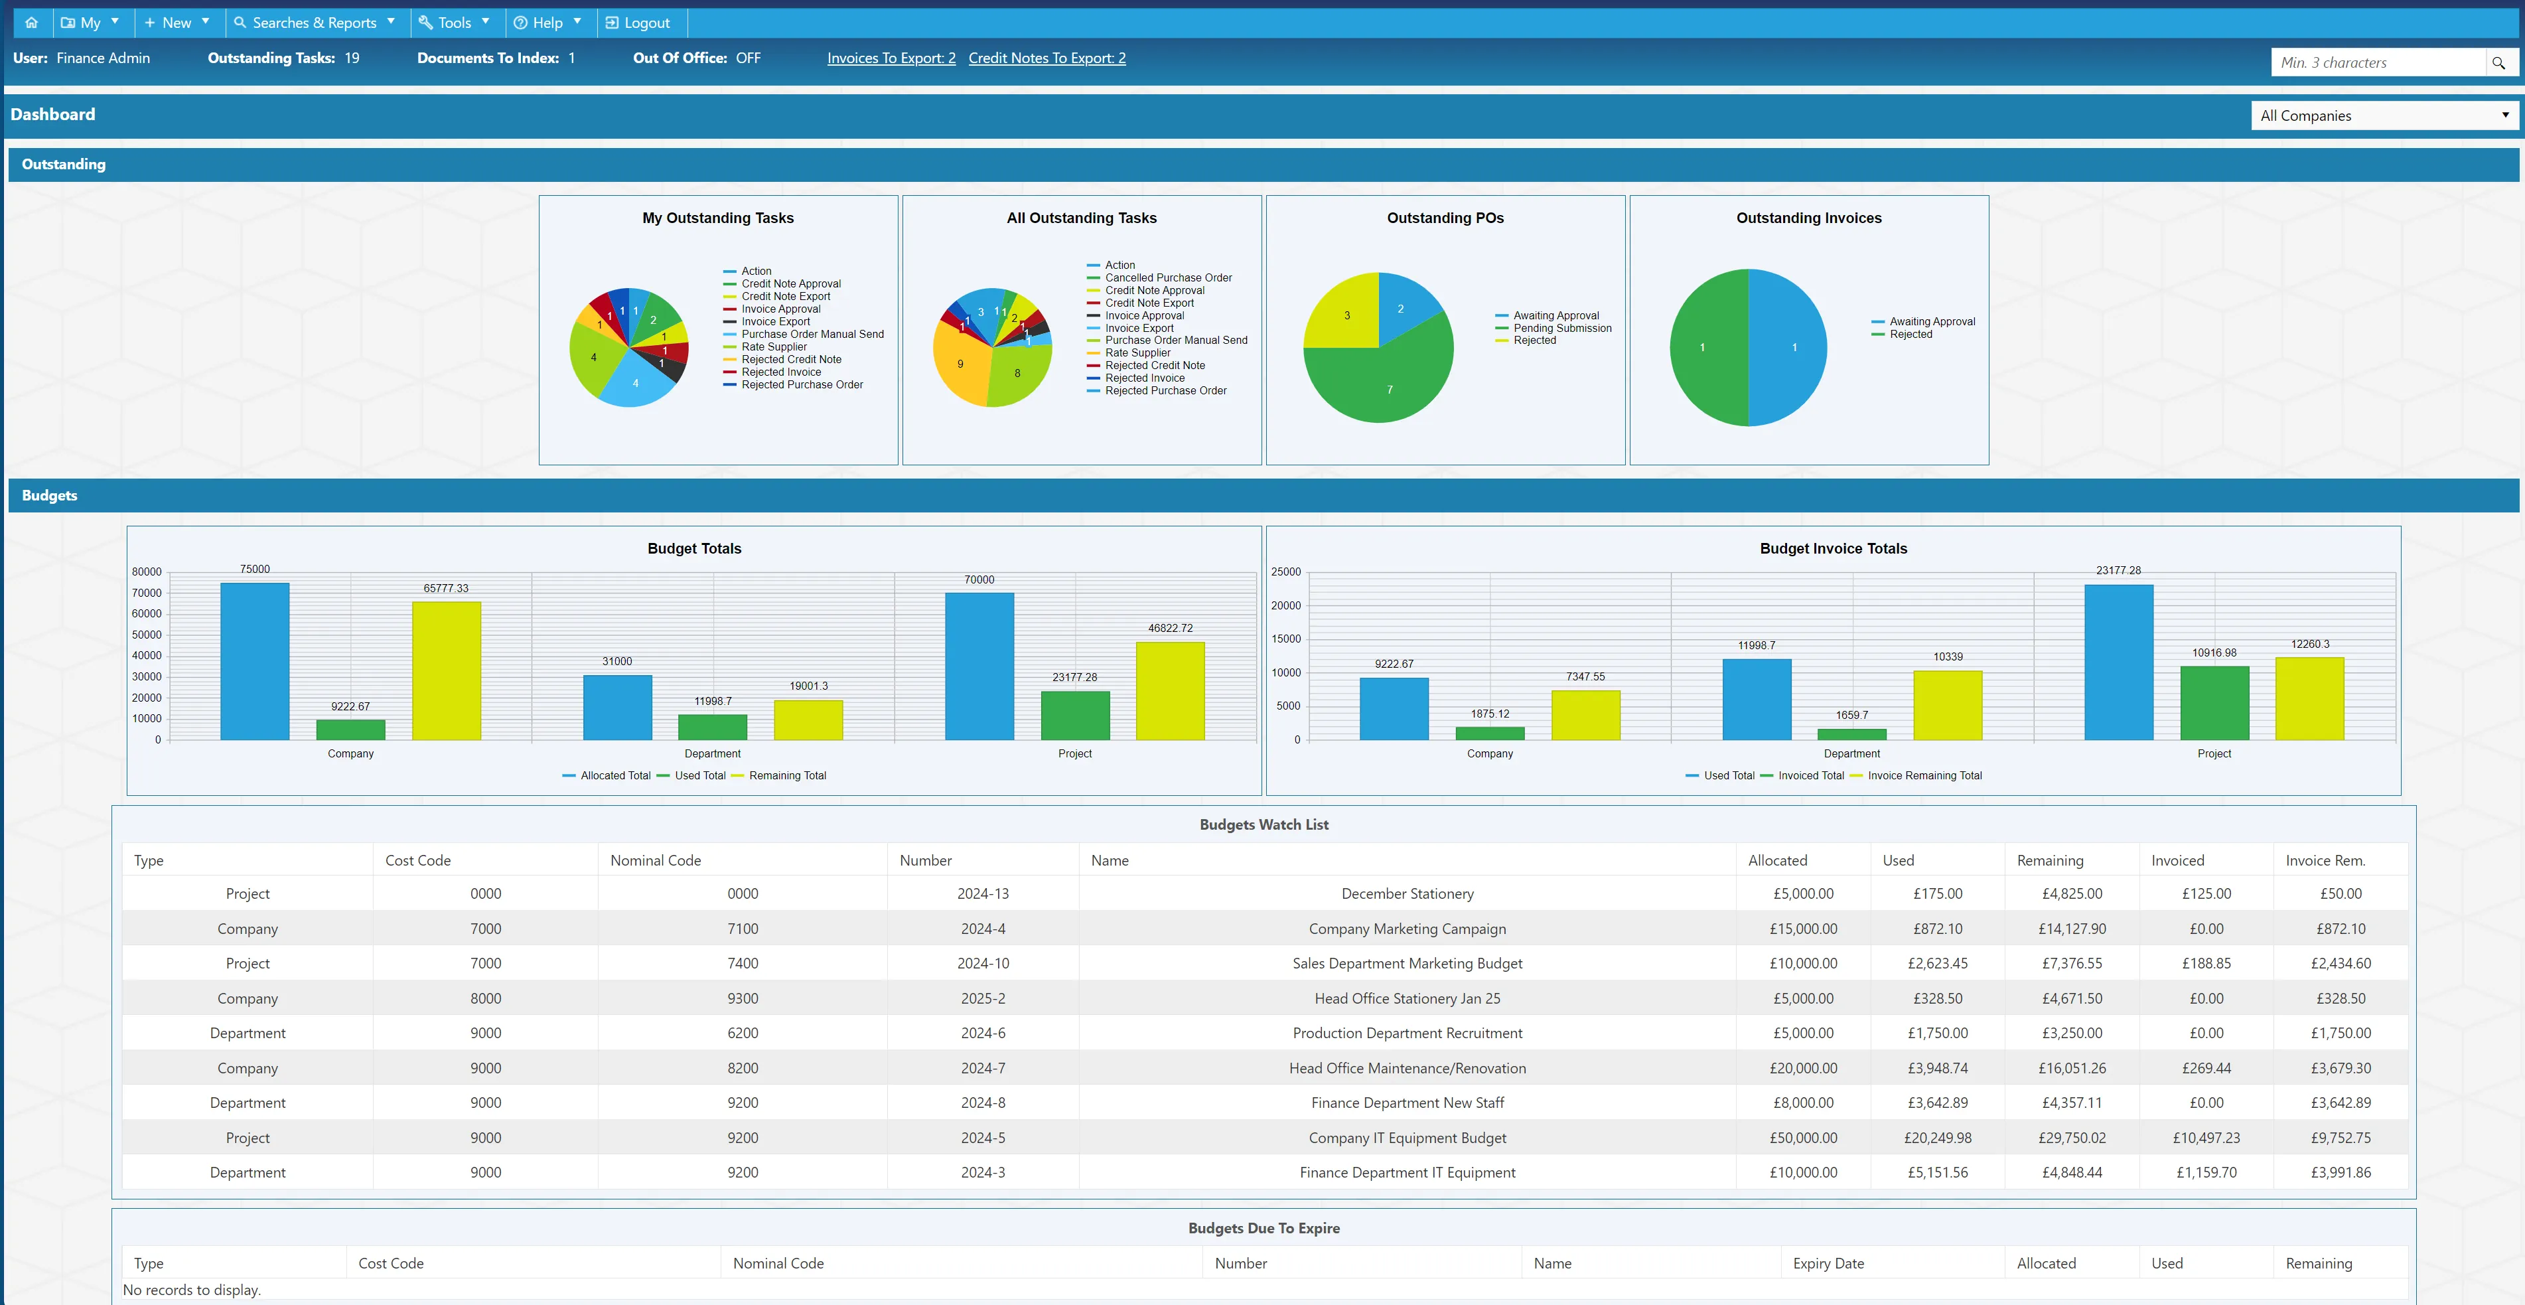Screen dimensions: 2525x1305
Task: Toggle Invoiced Total legend in Budget Invoice Totals
Action: [x=1802, y=775]
